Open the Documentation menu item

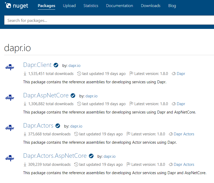click(x=119, y=6)
